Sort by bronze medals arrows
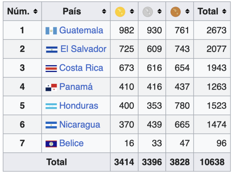Viewport: 233px width, 175px height. click(188, 12)
